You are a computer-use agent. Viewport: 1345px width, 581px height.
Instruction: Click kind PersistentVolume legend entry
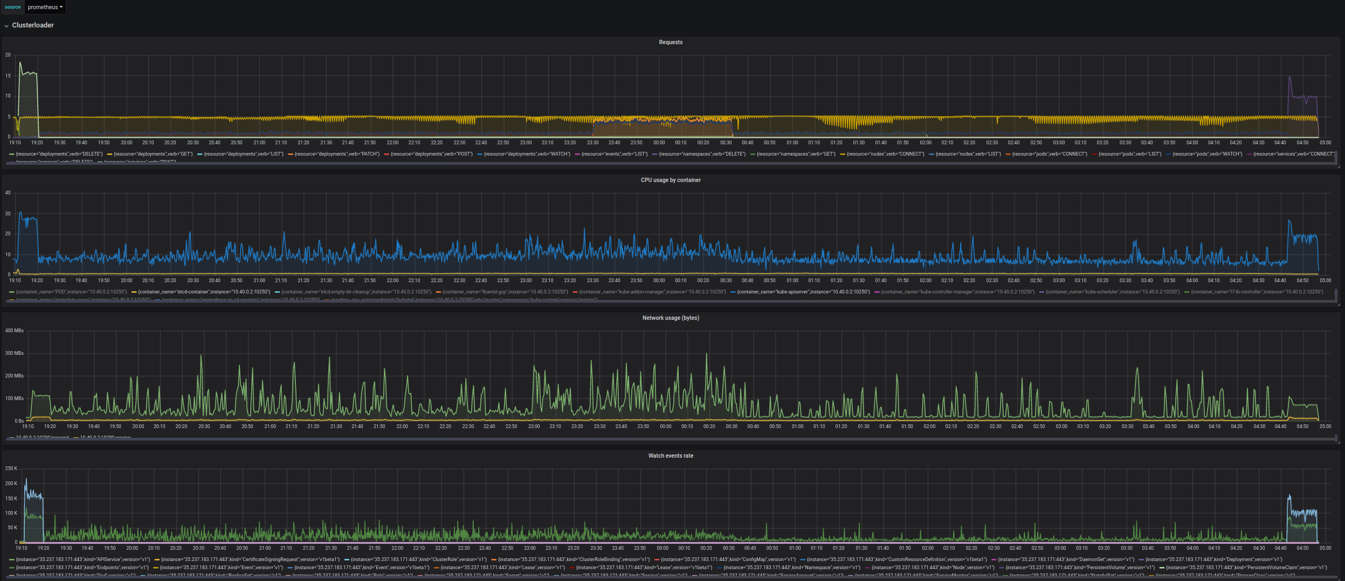(x=1080, y=568)
